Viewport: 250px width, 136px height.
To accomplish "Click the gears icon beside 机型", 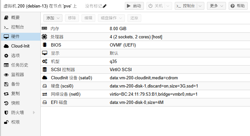I will pos(45,62).
